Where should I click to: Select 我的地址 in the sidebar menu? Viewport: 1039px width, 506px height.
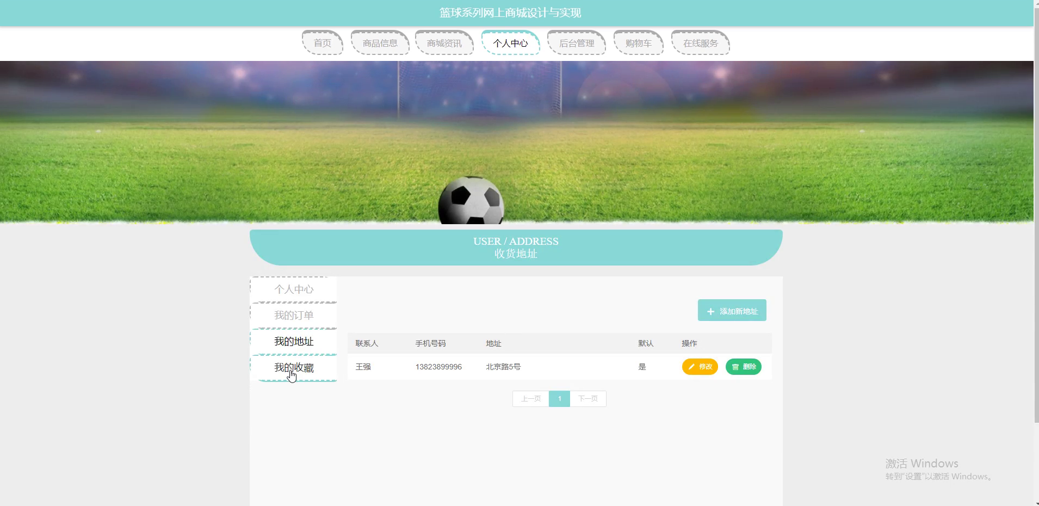point(294,342)
